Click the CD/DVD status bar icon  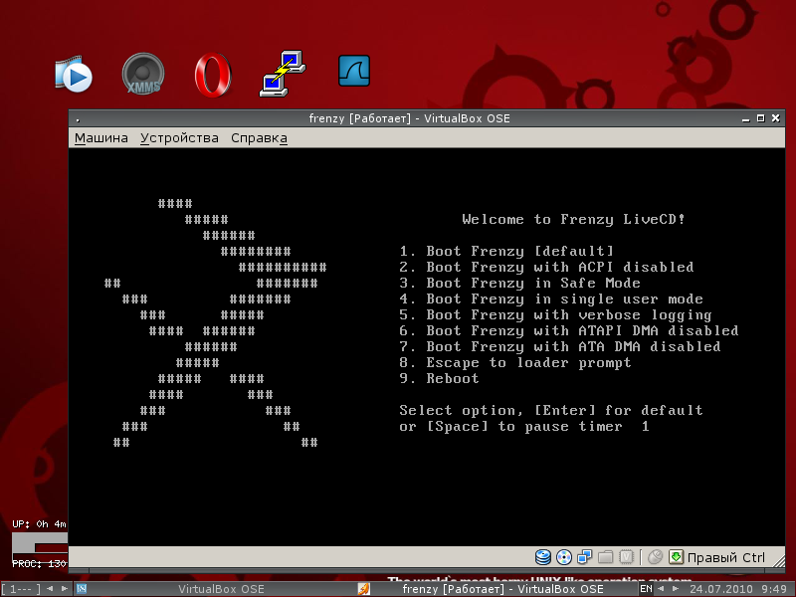564,557
